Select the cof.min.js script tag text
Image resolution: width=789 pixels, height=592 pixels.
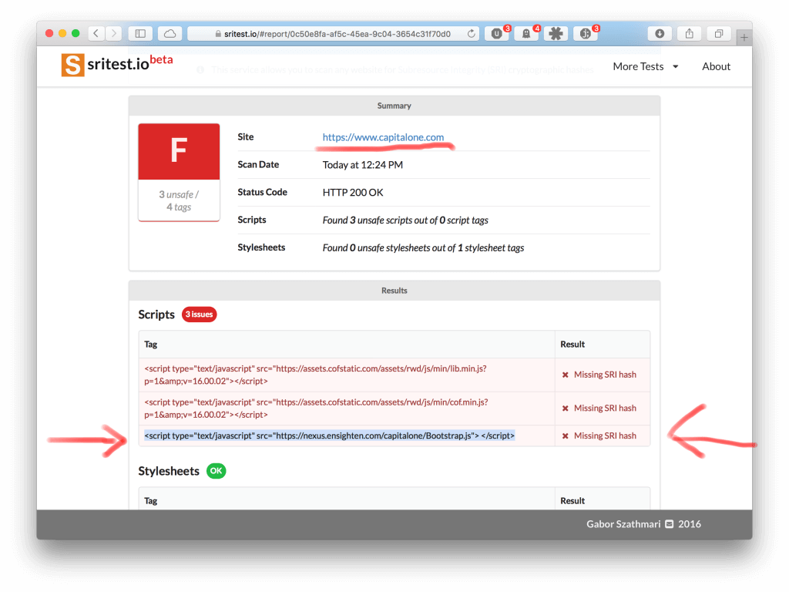(316, 409)
